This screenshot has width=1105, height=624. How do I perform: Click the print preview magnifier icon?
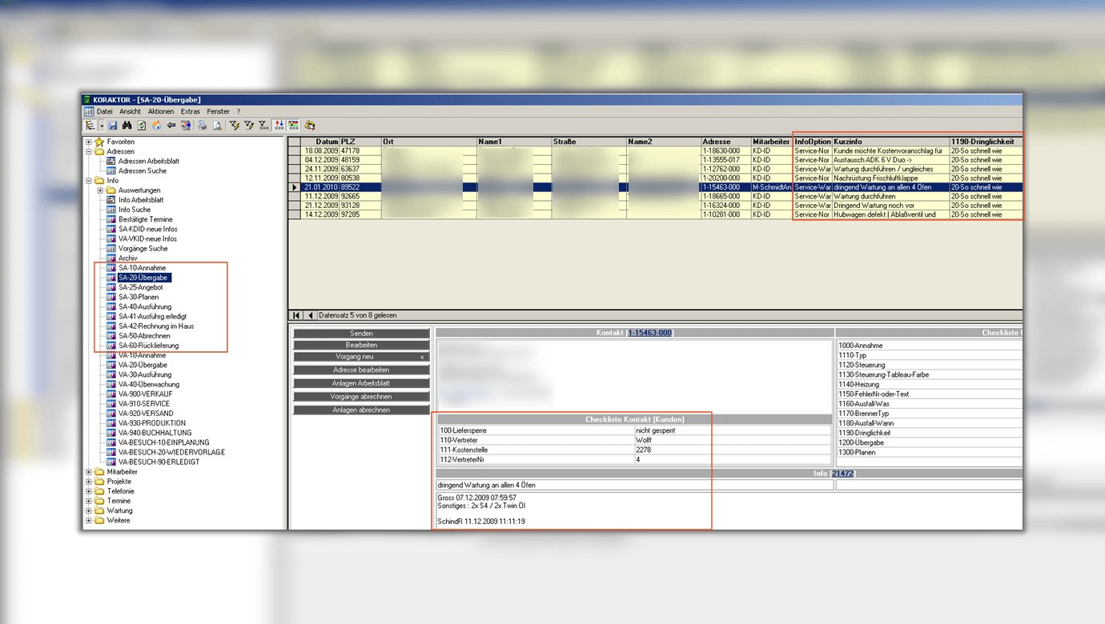pos(216,126)
